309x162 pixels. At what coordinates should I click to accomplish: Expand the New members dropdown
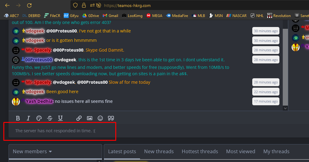(x=32, y=151)
